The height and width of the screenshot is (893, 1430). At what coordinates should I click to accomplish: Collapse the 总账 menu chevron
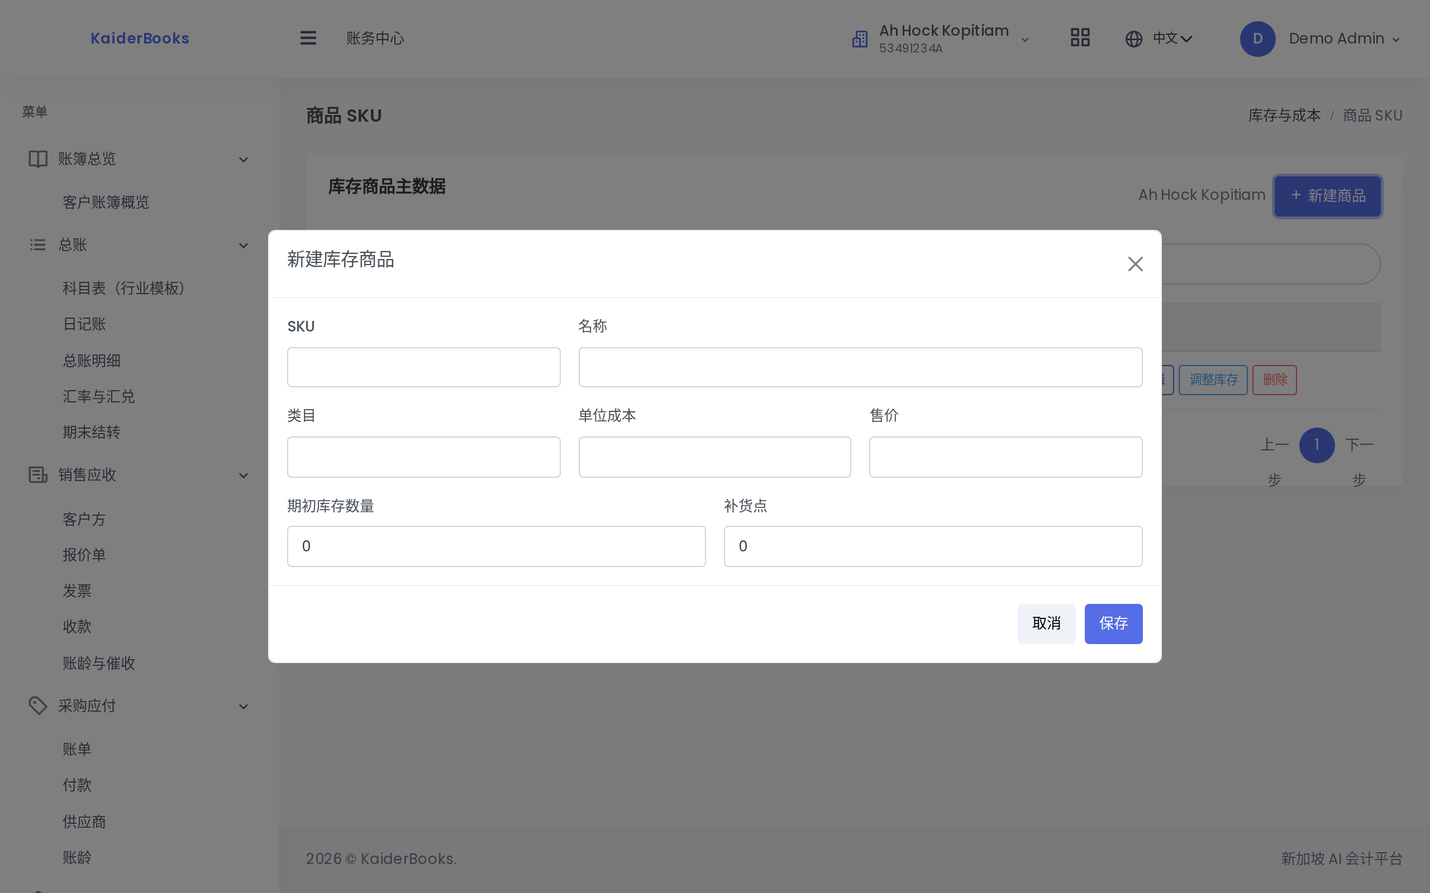click(244, 245)
